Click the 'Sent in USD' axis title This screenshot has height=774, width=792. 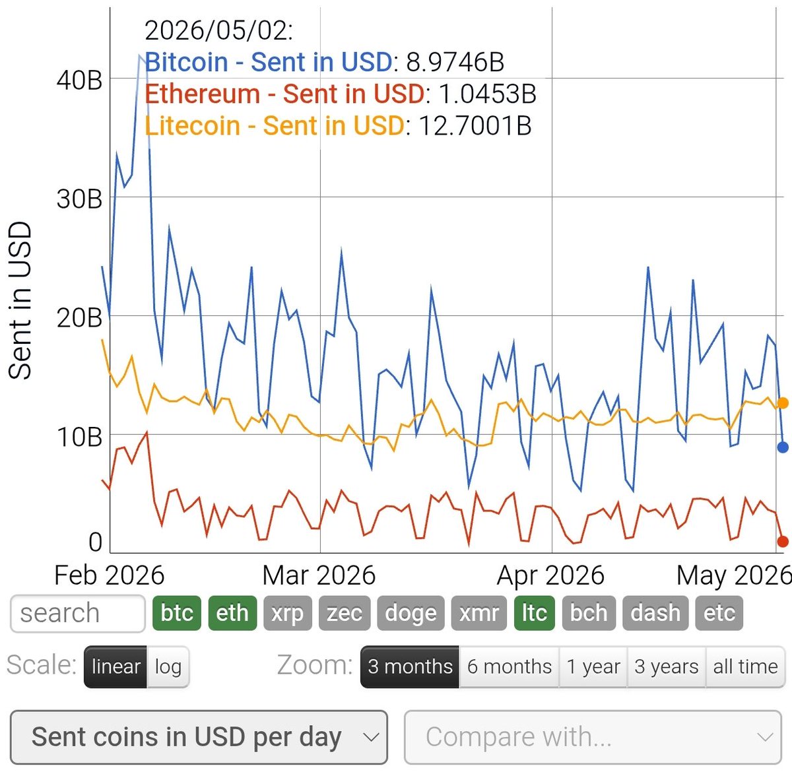click(x=20, y=300)
